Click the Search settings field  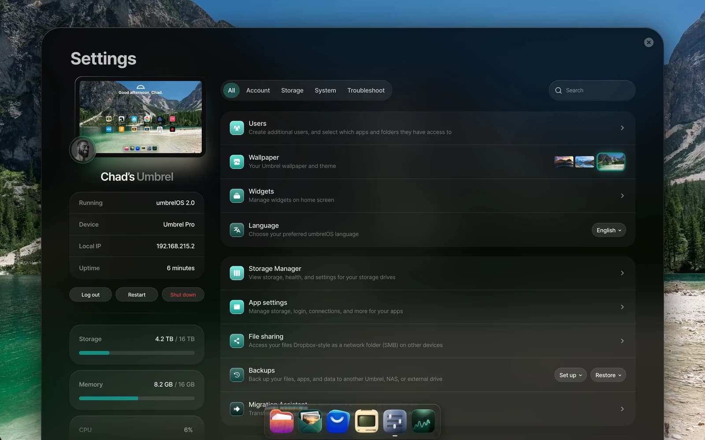(592, 90)
